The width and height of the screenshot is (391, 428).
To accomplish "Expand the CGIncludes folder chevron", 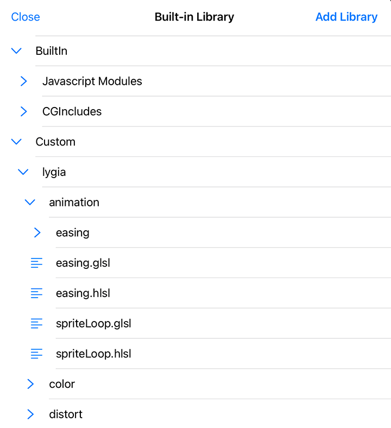I will [x=23, y=111].
